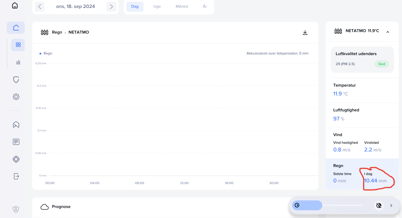Image resolution: width=402 pixels, height=218 pixels.
Task: Select the Temperatur reading card
Action: (x=362, y=90)
